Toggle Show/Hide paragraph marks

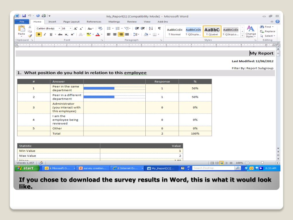pyautogui.click(x=159, y=28)
